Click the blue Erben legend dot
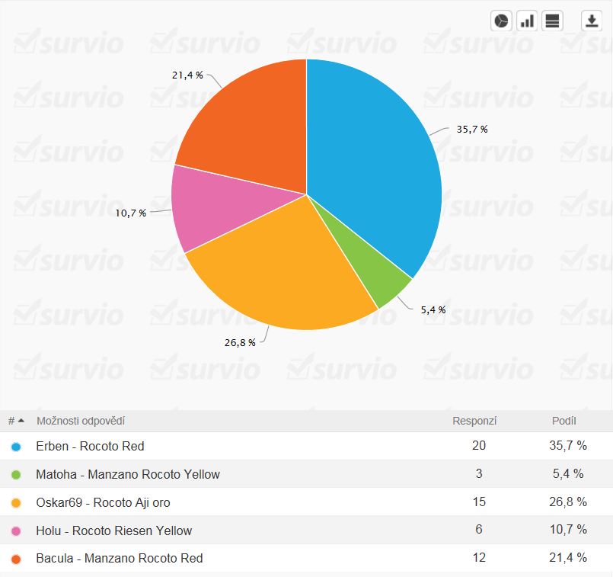The height and width of the screenshot is (577, 613). click(16, 447)
